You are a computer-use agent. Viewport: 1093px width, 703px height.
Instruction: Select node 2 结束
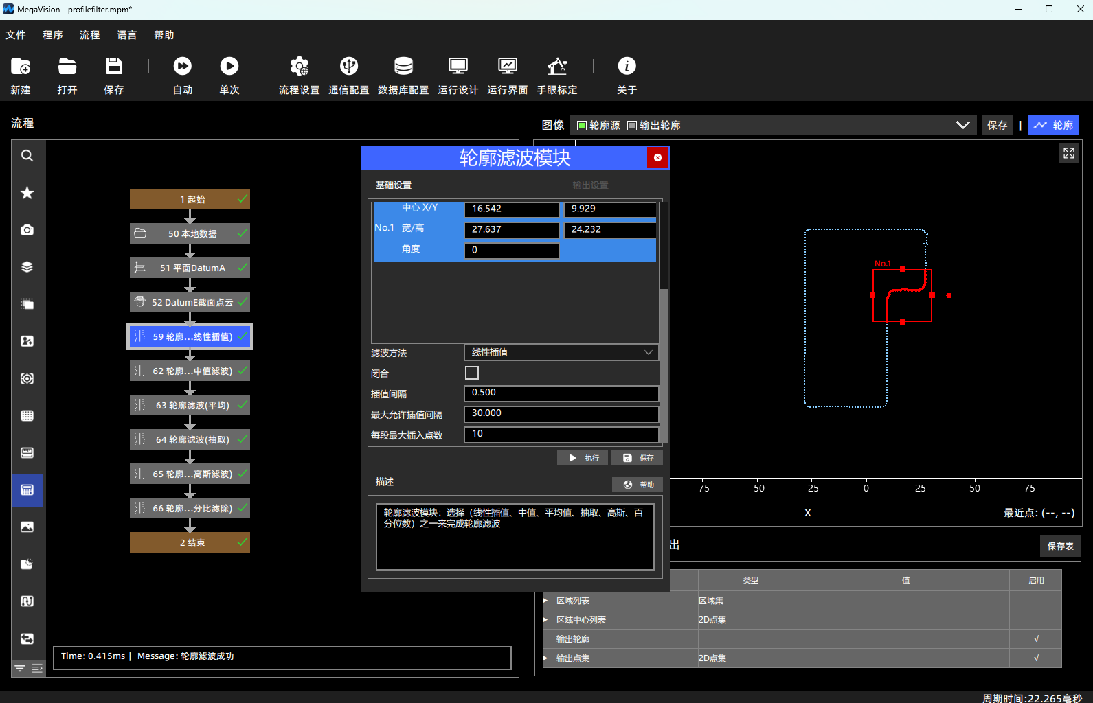coord(190,542)
